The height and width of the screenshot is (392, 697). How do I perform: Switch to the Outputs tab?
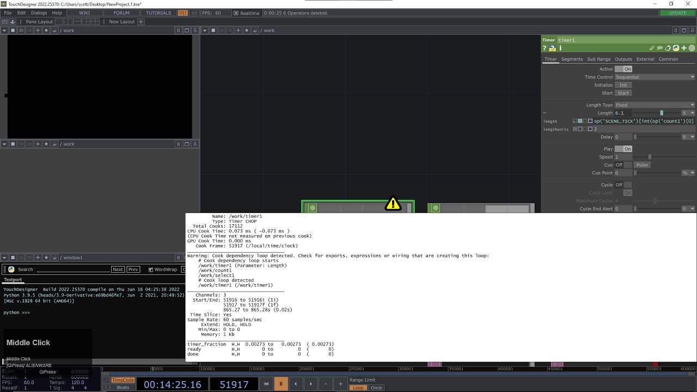click(623, 59)
